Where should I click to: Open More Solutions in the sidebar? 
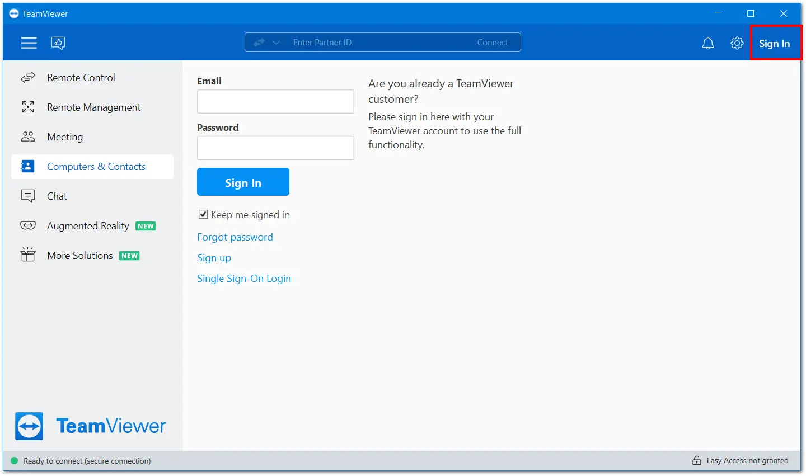[92, 256]
